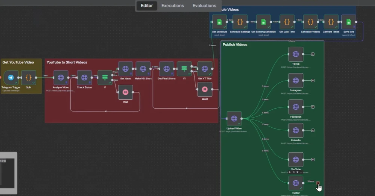
Task: Click the Convert Times label text
Action: click(331, 32)
